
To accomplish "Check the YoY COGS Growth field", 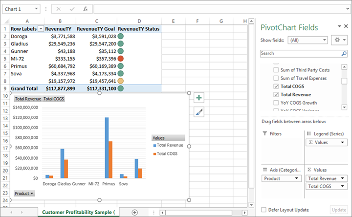I will click(276, 103).
